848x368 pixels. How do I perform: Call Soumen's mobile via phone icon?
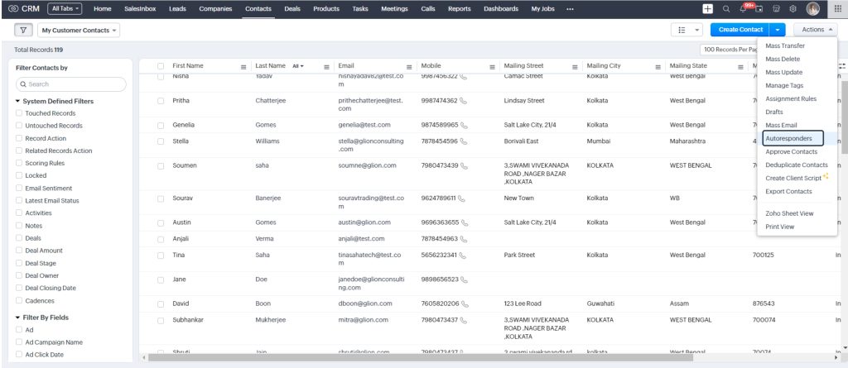click(x=464, y=166)
